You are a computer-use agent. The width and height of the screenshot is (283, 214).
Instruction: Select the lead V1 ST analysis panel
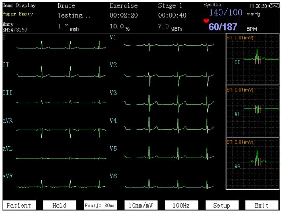[252, 111]
